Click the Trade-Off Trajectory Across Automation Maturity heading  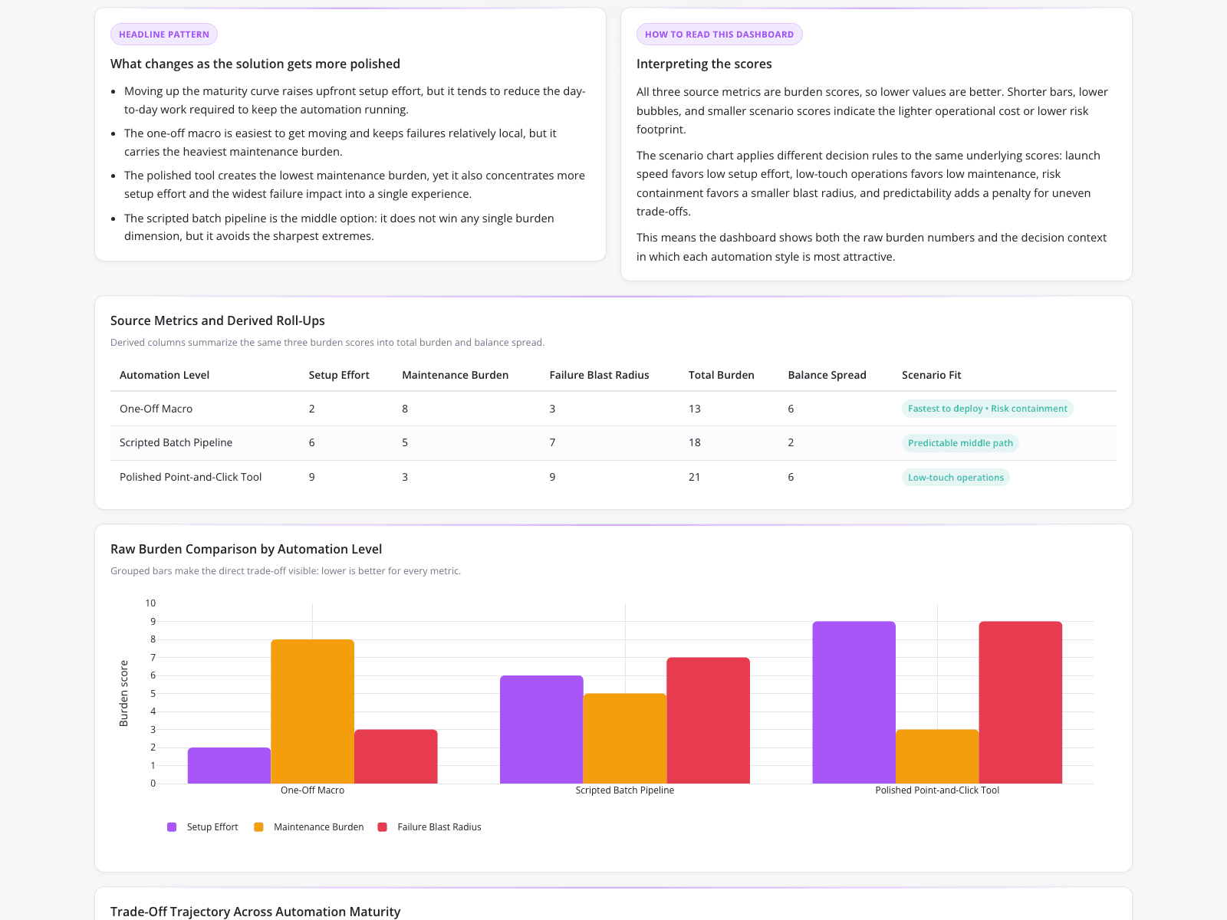[255, 912]
